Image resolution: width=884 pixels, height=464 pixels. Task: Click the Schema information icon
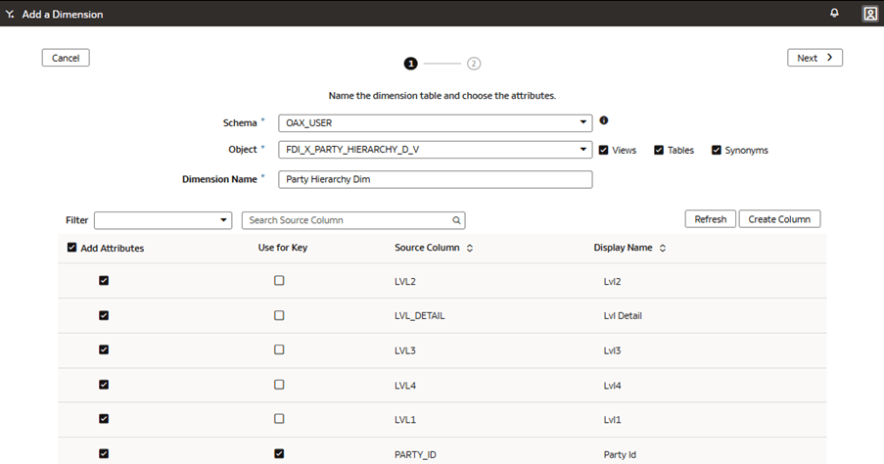click(603, 121)
